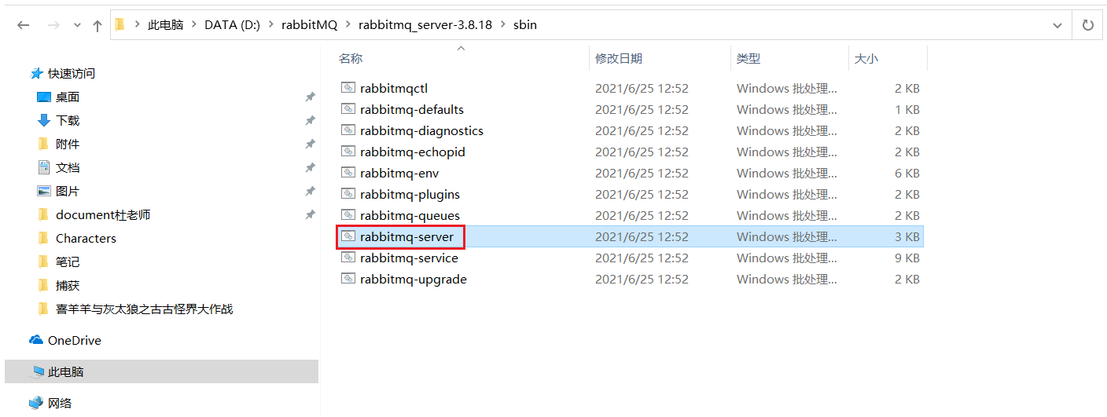Expand chevron after DATA (D:) in path
The height and width of the screenshot is (417, 1107).
271,25
